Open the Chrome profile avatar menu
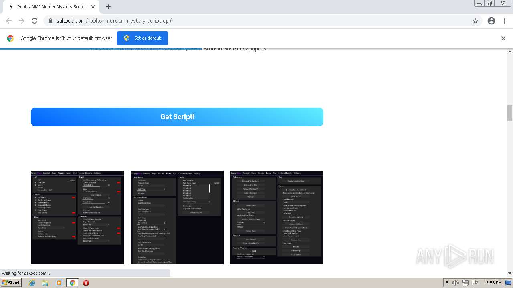 tap(491, 21)
